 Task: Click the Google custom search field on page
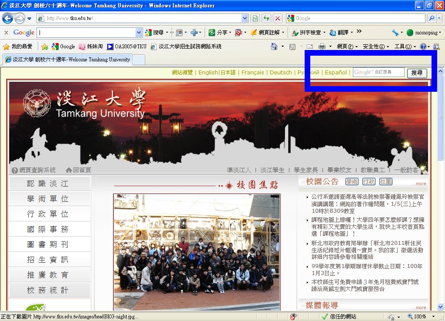tap(379, 72)
